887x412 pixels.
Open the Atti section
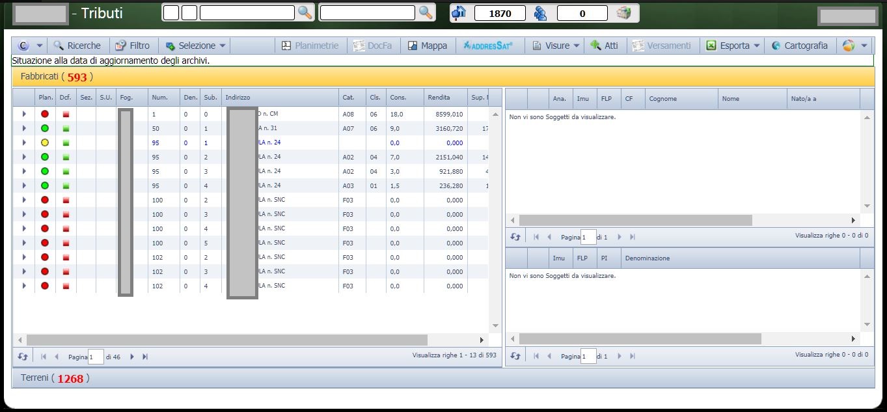(x=604, y=46)
